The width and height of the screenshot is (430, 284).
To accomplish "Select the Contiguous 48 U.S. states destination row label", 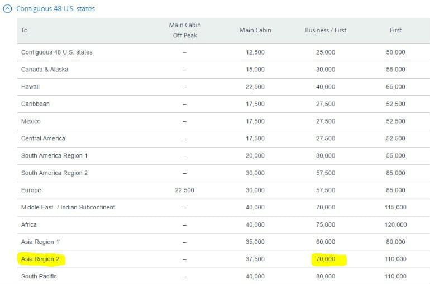I will 57,52.
